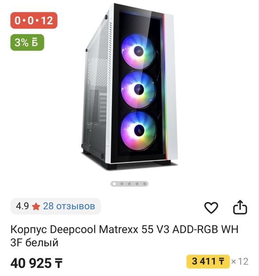The width and height of the screenshot is (259, 276).
Task: Jump to the third carousel dot
Action: (x=129, y=184)
